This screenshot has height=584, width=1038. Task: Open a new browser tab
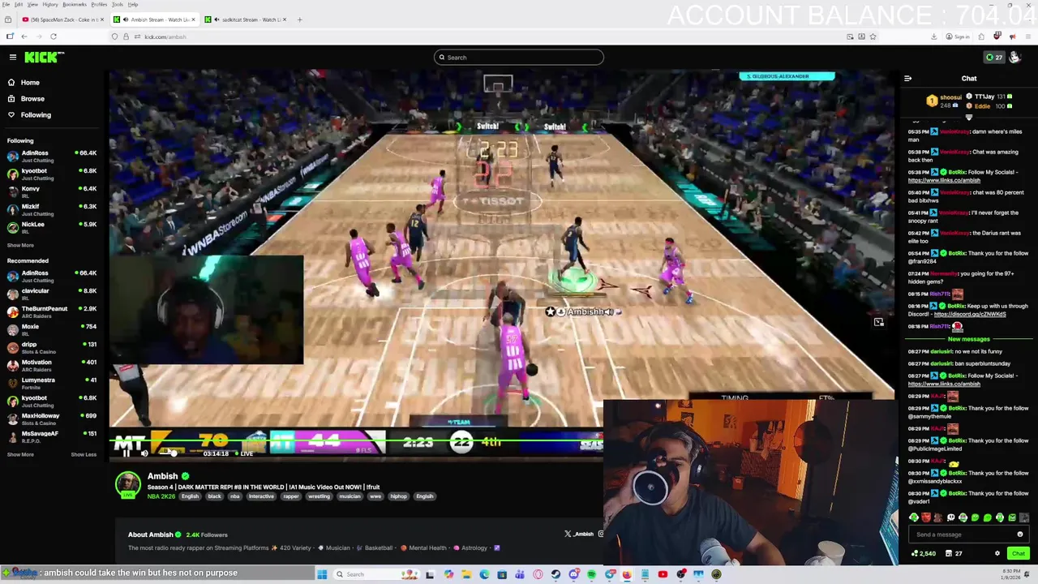pos(299,19)
